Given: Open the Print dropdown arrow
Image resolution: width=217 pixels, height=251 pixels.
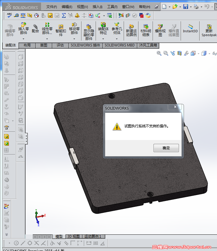Looking at the screenshot, I should [201, 7].
